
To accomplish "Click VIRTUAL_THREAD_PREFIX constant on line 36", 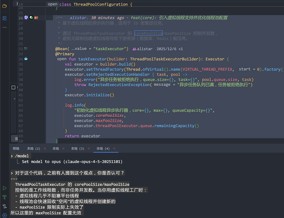I will click(207, 69).
